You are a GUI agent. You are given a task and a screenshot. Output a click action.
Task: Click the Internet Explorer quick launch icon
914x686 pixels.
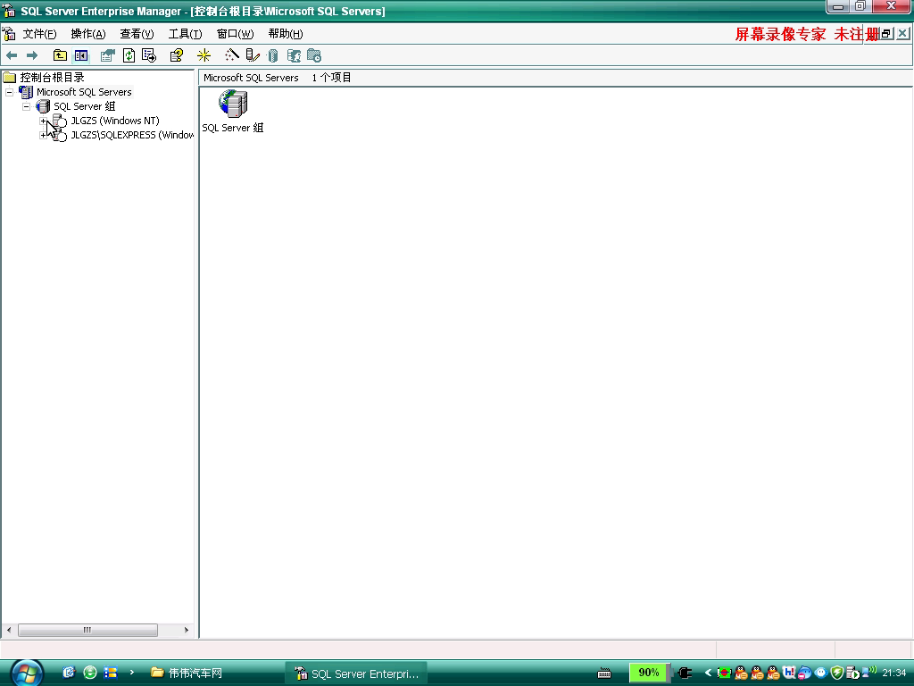tap(69, 673)
